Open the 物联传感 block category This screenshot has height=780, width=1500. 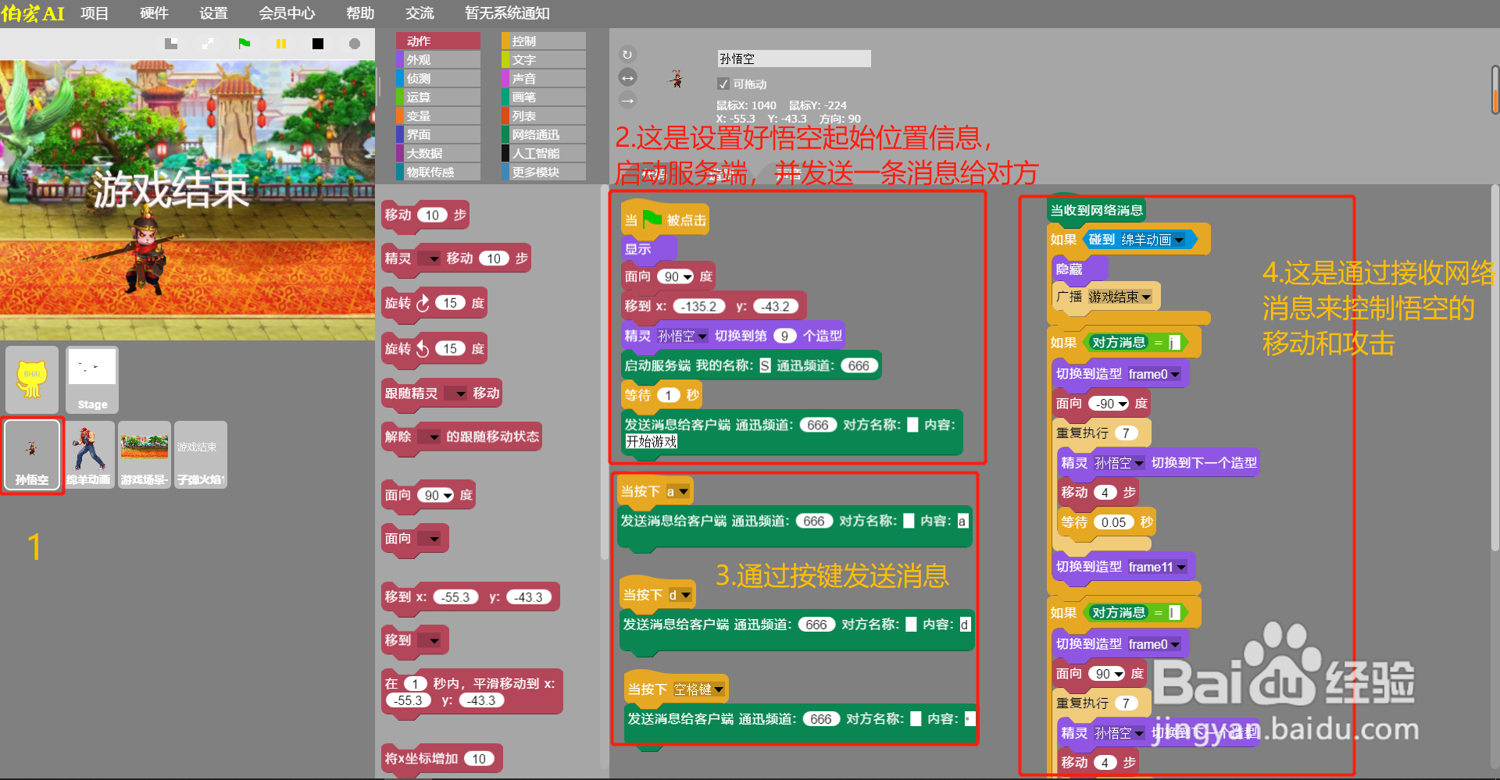pyautogui.click(x=438, y=172)
